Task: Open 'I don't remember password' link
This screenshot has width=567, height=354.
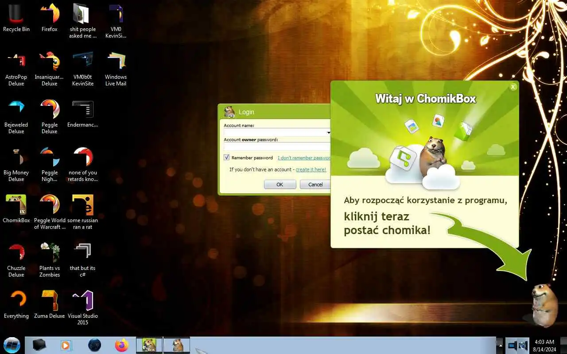Action: pos(304,158)
